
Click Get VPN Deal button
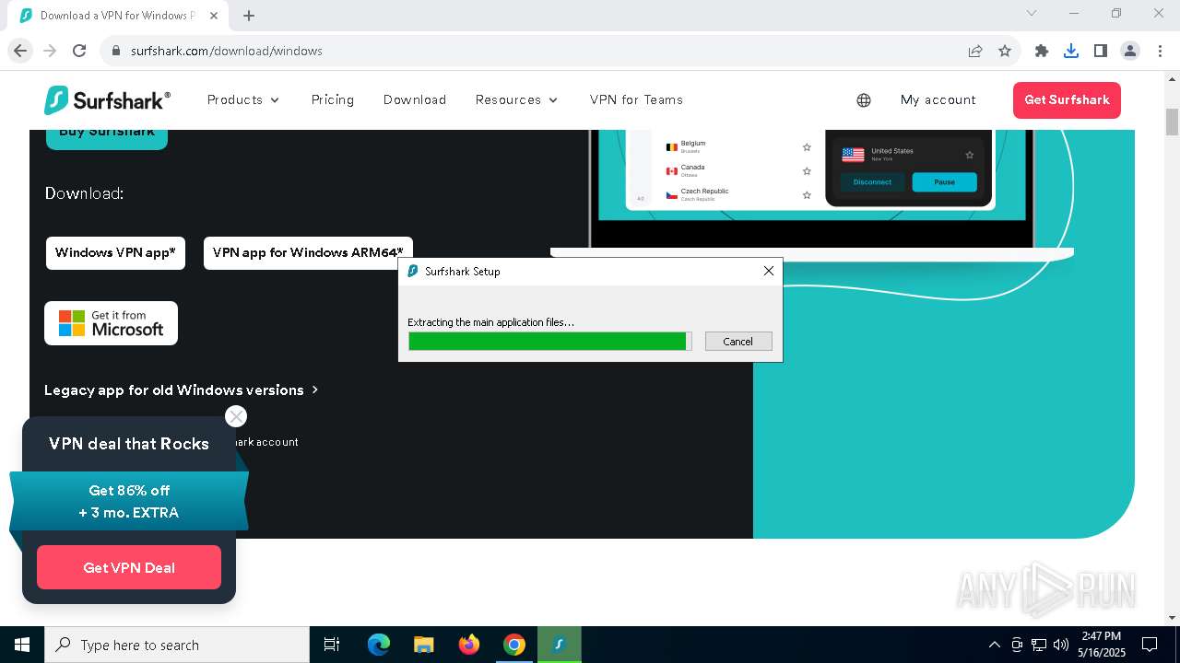(x=129, y=567)
